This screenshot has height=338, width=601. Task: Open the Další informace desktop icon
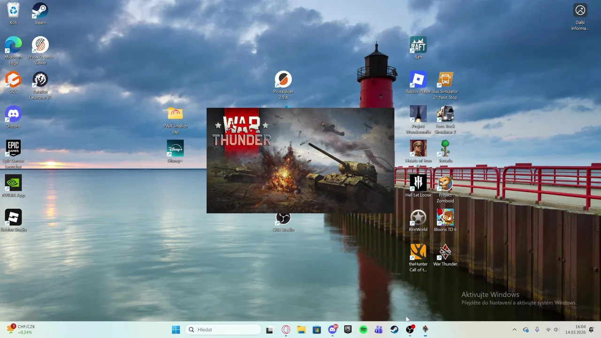(580, 17)
